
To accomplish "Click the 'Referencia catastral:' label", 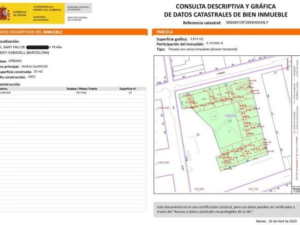I will pyautogui.click(x=202, y=23).
